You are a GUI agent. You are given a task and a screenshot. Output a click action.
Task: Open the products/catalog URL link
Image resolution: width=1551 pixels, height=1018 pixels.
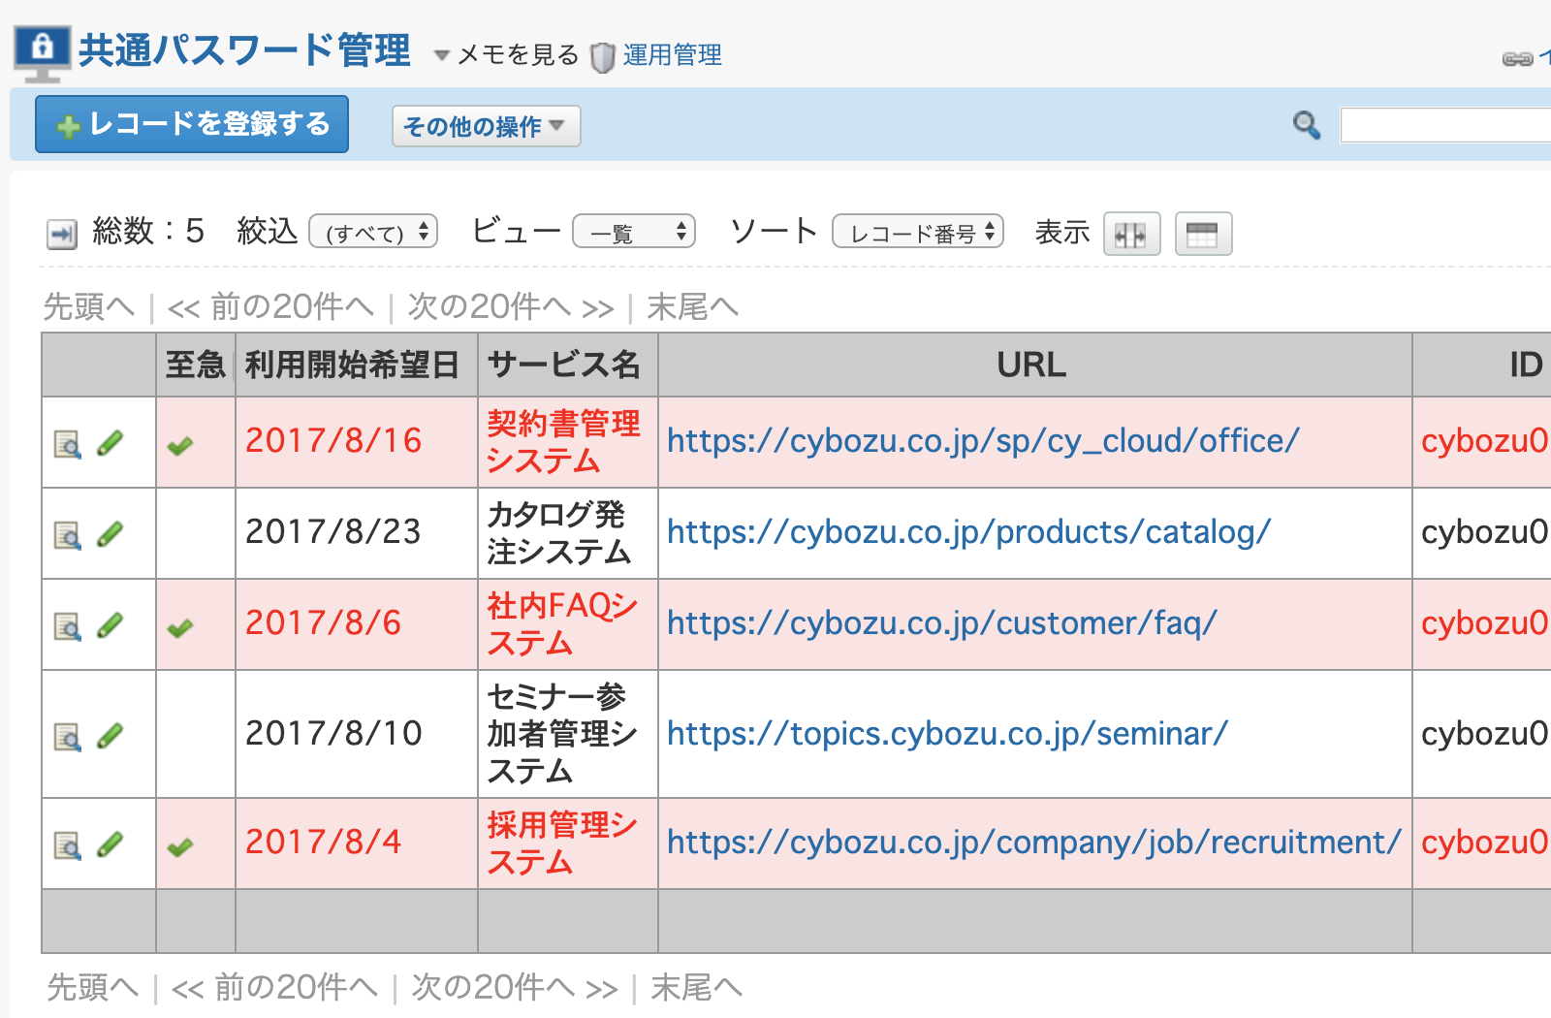968,532
